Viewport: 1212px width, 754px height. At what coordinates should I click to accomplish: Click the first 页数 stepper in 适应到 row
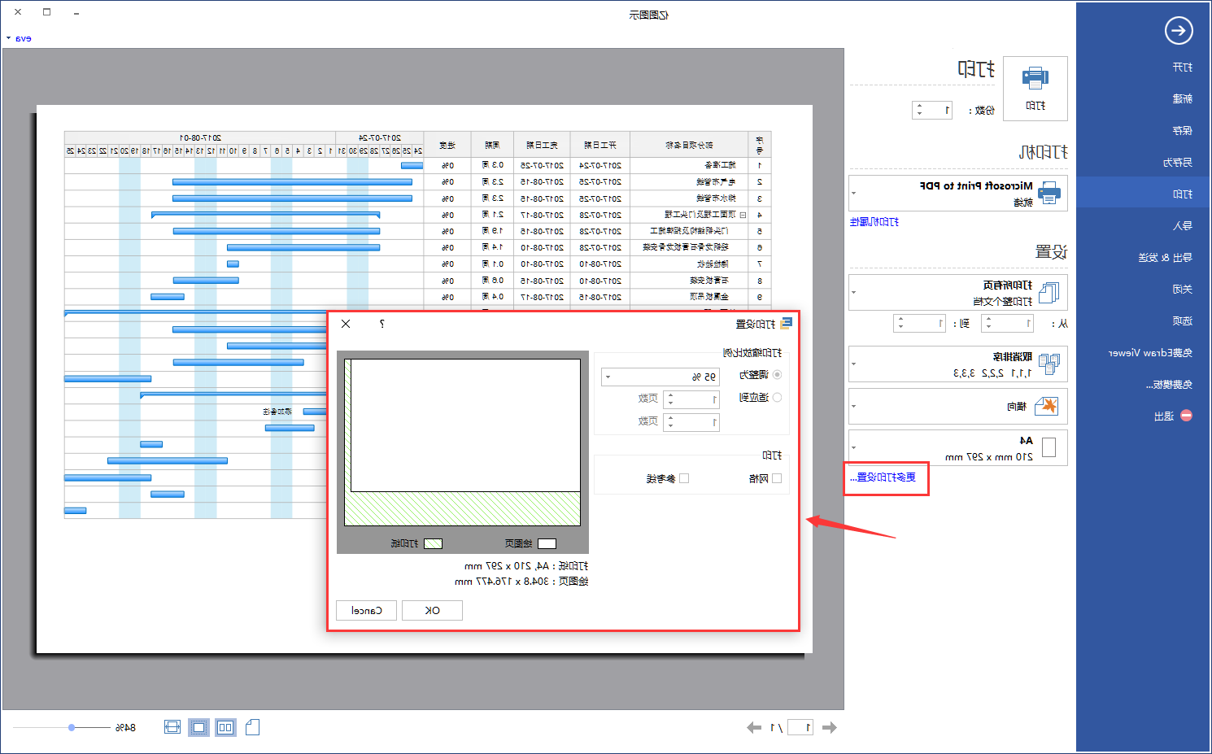coord(691,399)
